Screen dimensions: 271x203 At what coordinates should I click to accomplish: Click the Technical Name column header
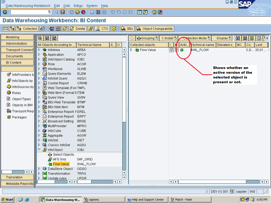click(x=93, y=45)
